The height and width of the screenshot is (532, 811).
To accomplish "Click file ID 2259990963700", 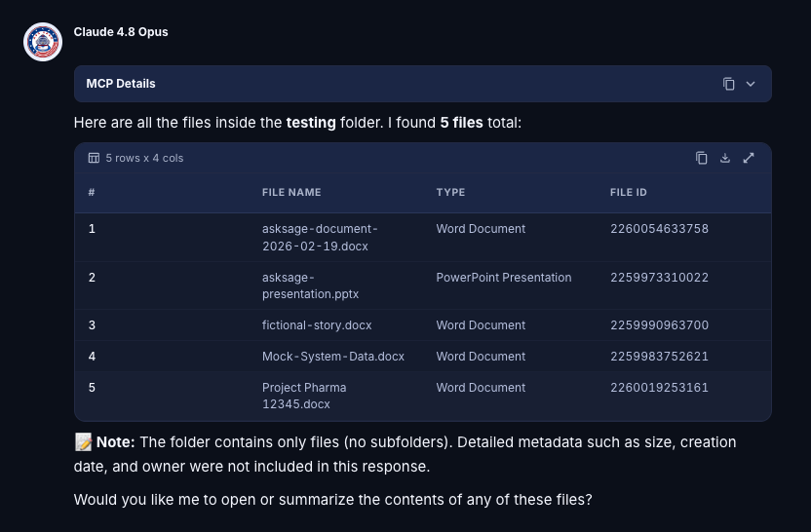I will tap(659, 325).
